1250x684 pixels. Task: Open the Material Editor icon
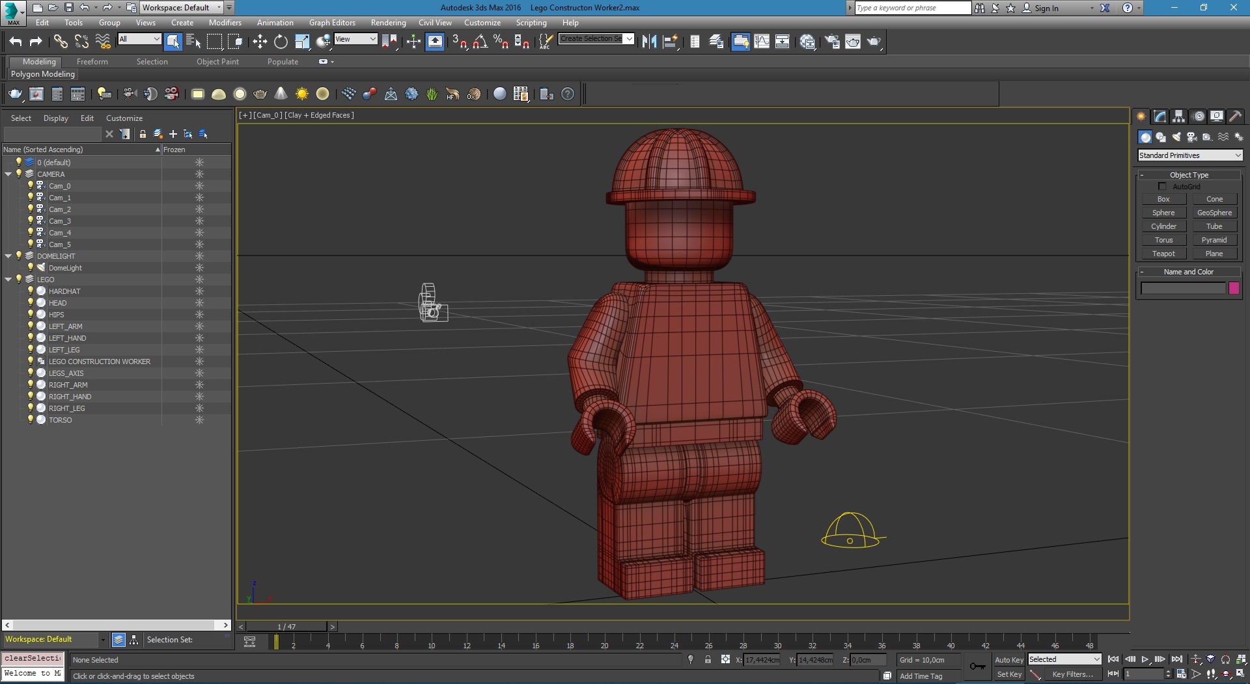tap(807, 42)
